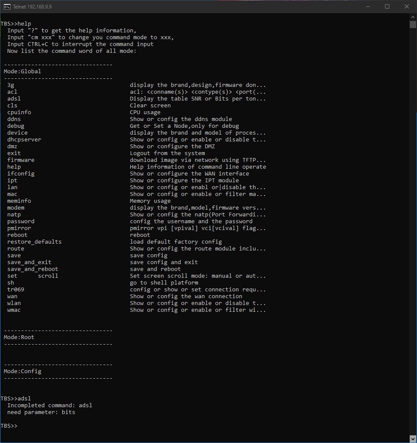Click the 'ddns' command name

(14, 119)
